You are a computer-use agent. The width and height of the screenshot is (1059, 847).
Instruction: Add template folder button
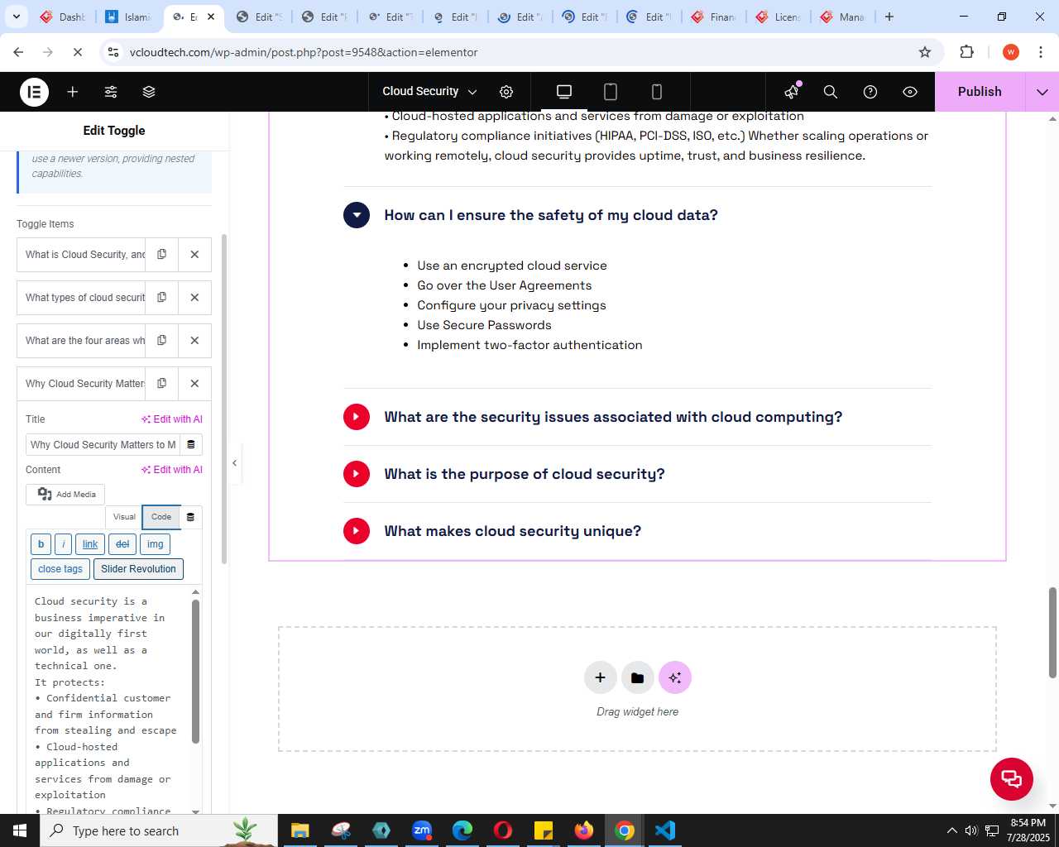pyautogui.click(x=637, y=677)
